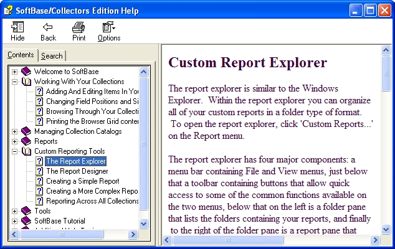Click the Hide toolbar button

coord(17,31)
